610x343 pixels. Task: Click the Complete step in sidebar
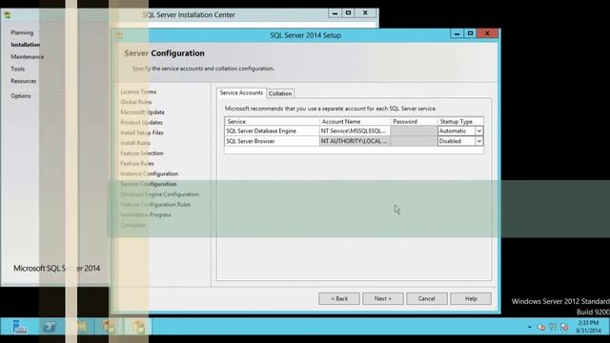[x=132, y=225]
